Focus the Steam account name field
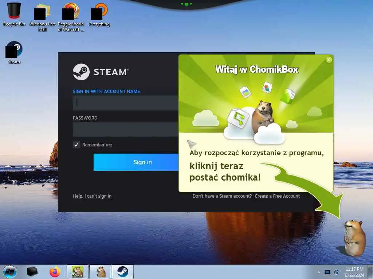373x279 pixels. coord(126,103)
